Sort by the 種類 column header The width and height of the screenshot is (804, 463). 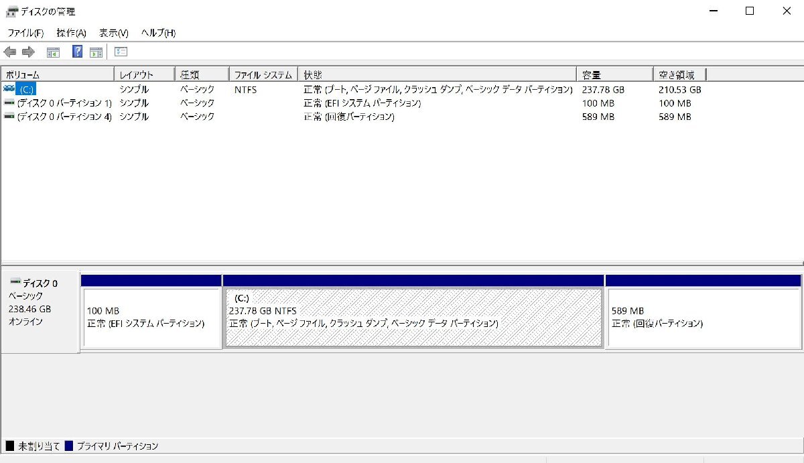click(202, 74)
